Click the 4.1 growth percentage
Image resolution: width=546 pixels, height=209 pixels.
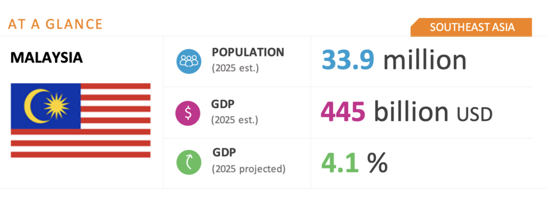tap(340, 163)
